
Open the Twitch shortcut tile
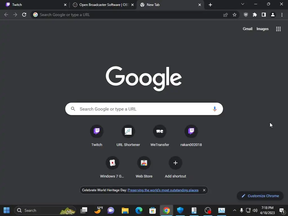[97, 136]
